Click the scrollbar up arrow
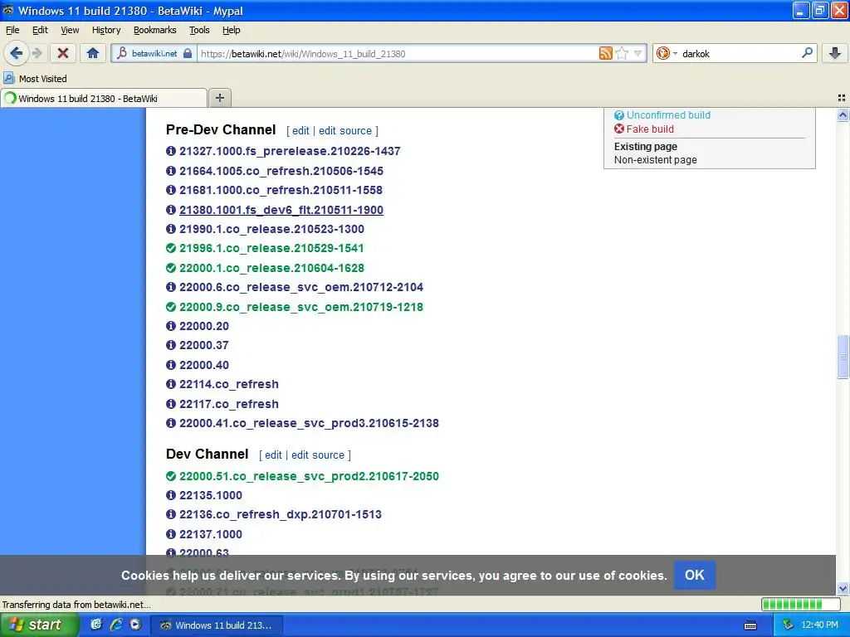850x637 pixels. pos(843,114)
